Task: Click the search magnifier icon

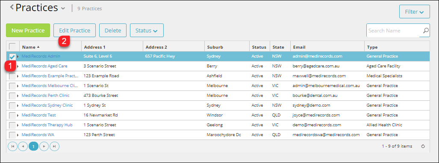Action: [426, 30]
